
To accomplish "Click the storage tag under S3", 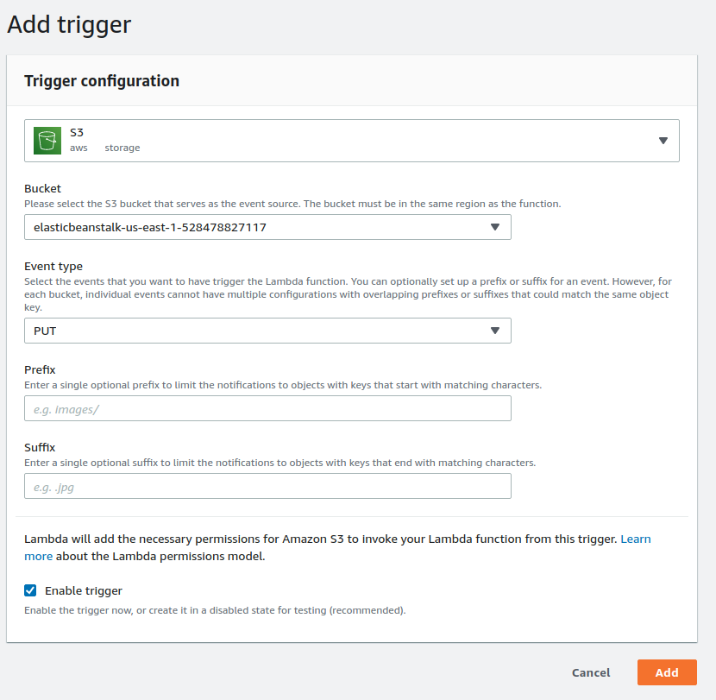I will [x=122, y=148].
